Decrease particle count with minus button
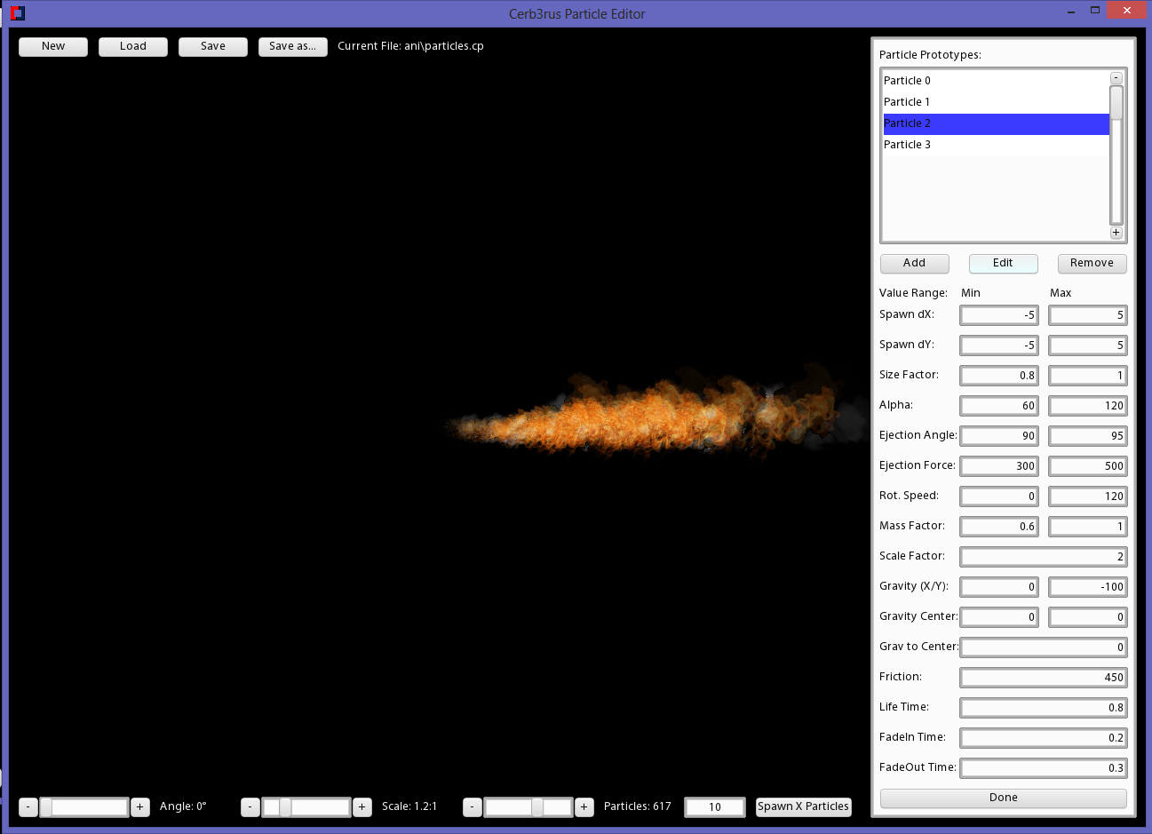1152x834 pixels. click(x=473, y=806)
